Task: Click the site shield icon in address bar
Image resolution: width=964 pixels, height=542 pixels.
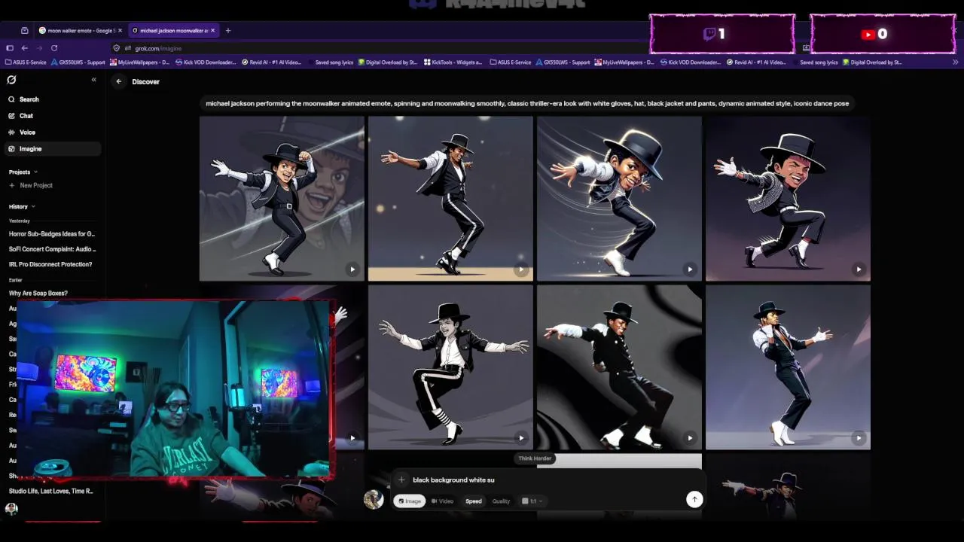Action: pyautogui.click(x=117, y=48)
